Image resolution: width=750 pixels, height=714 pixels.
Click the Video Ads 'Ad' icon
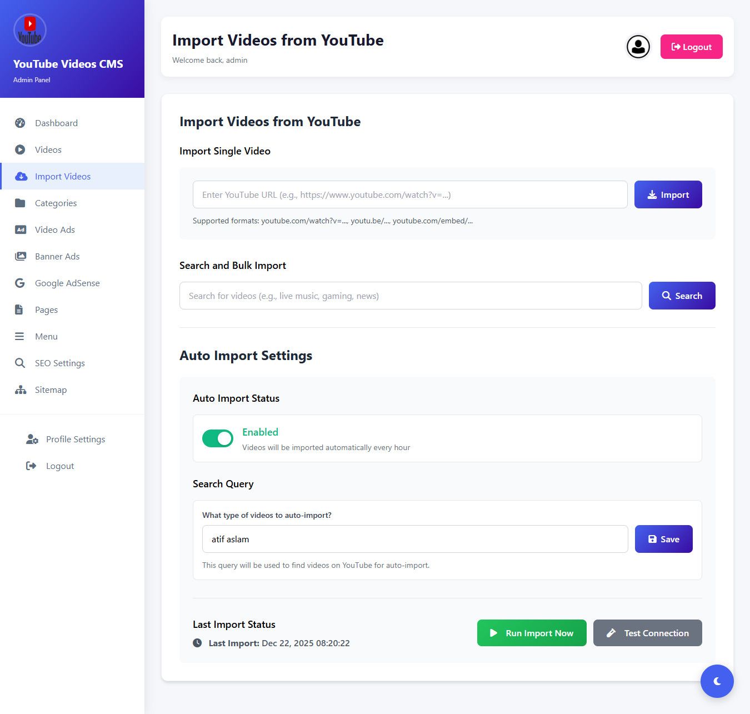(21, 229)
